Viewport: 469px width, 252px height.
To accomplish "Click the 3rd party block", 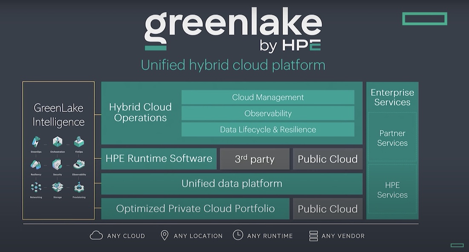I will pyautogui.click(x=255, y=159).
